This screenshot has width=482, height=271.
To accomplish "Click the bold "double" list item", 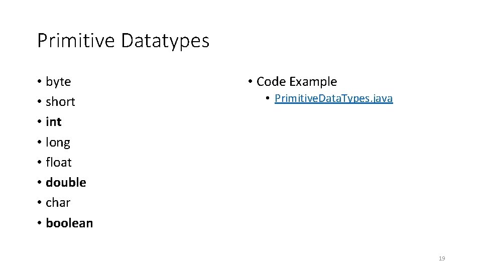I will [66, 183].
